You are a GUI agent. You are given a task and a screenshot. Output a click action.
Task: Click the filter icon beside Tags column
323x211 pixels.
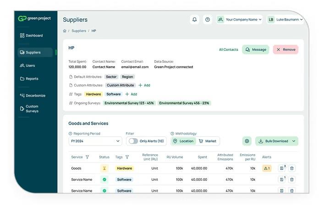click(127, 157)
